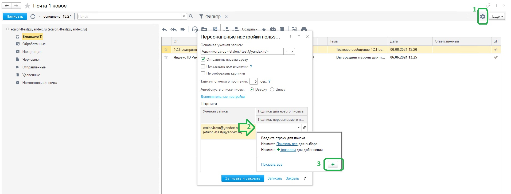Click 'Записать и закрыть' button

click(x=243, y=178)
